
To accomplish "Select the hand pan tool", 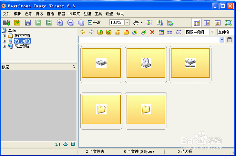I will tap(136, 23).
